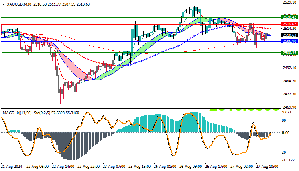The width and height of the screenshot is (299, 171).
Task: Click the 2469.90 price scale value
Action: (x=290, y=107)
